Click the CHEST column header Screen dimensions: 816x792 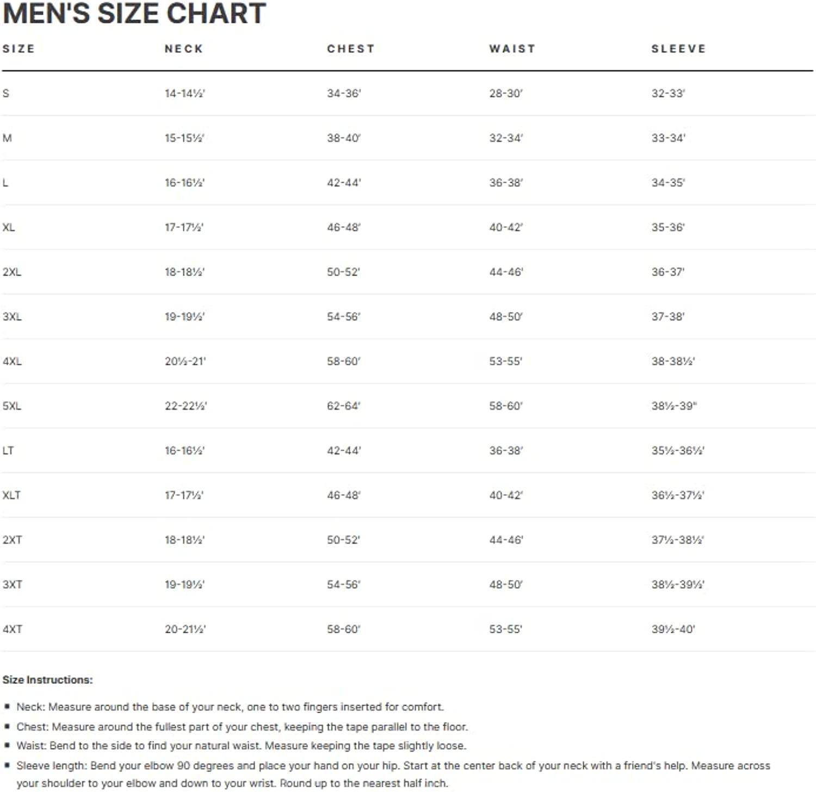pos(351,49)
